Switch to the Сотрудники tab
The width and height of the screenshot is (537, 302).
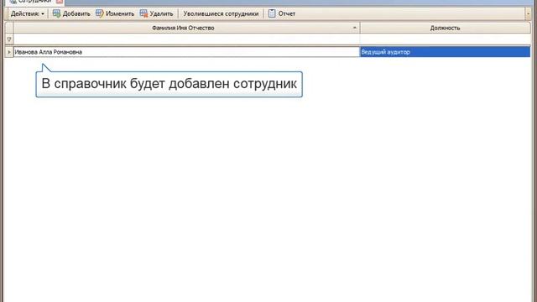coord(34,2)
